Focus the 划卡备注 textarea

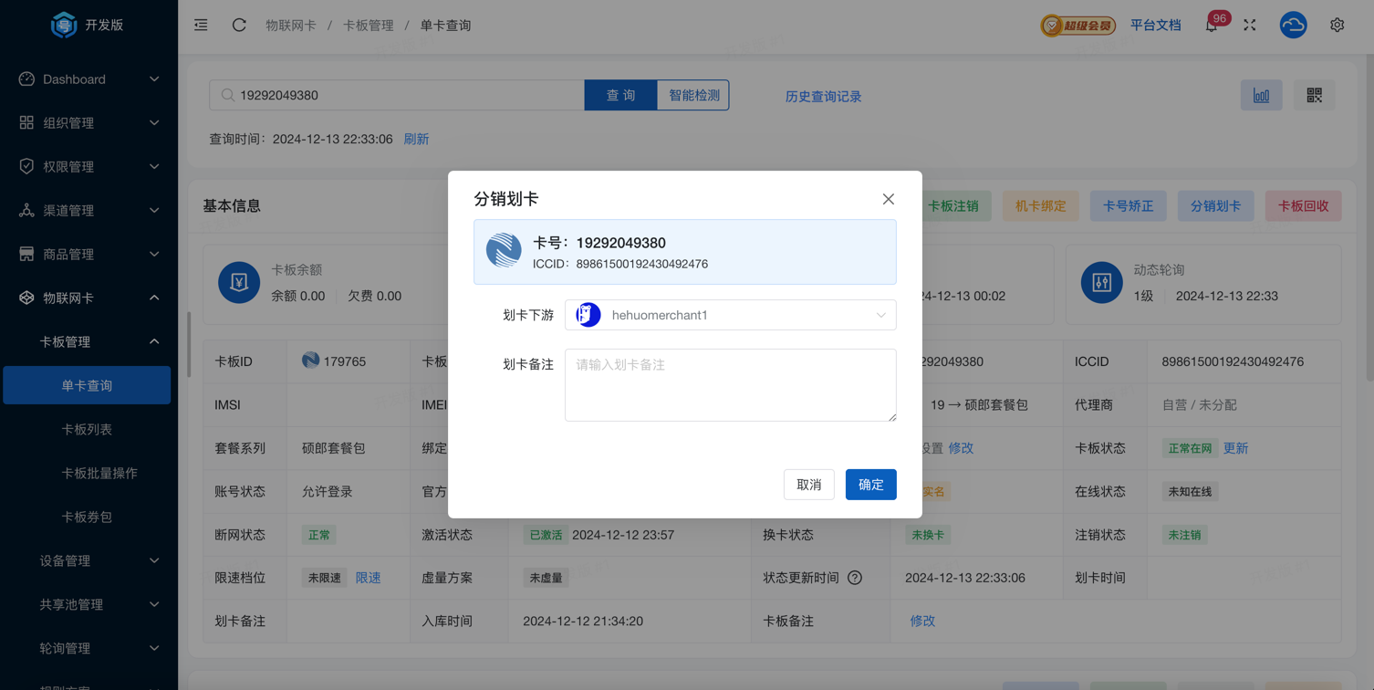pos(730,385)
